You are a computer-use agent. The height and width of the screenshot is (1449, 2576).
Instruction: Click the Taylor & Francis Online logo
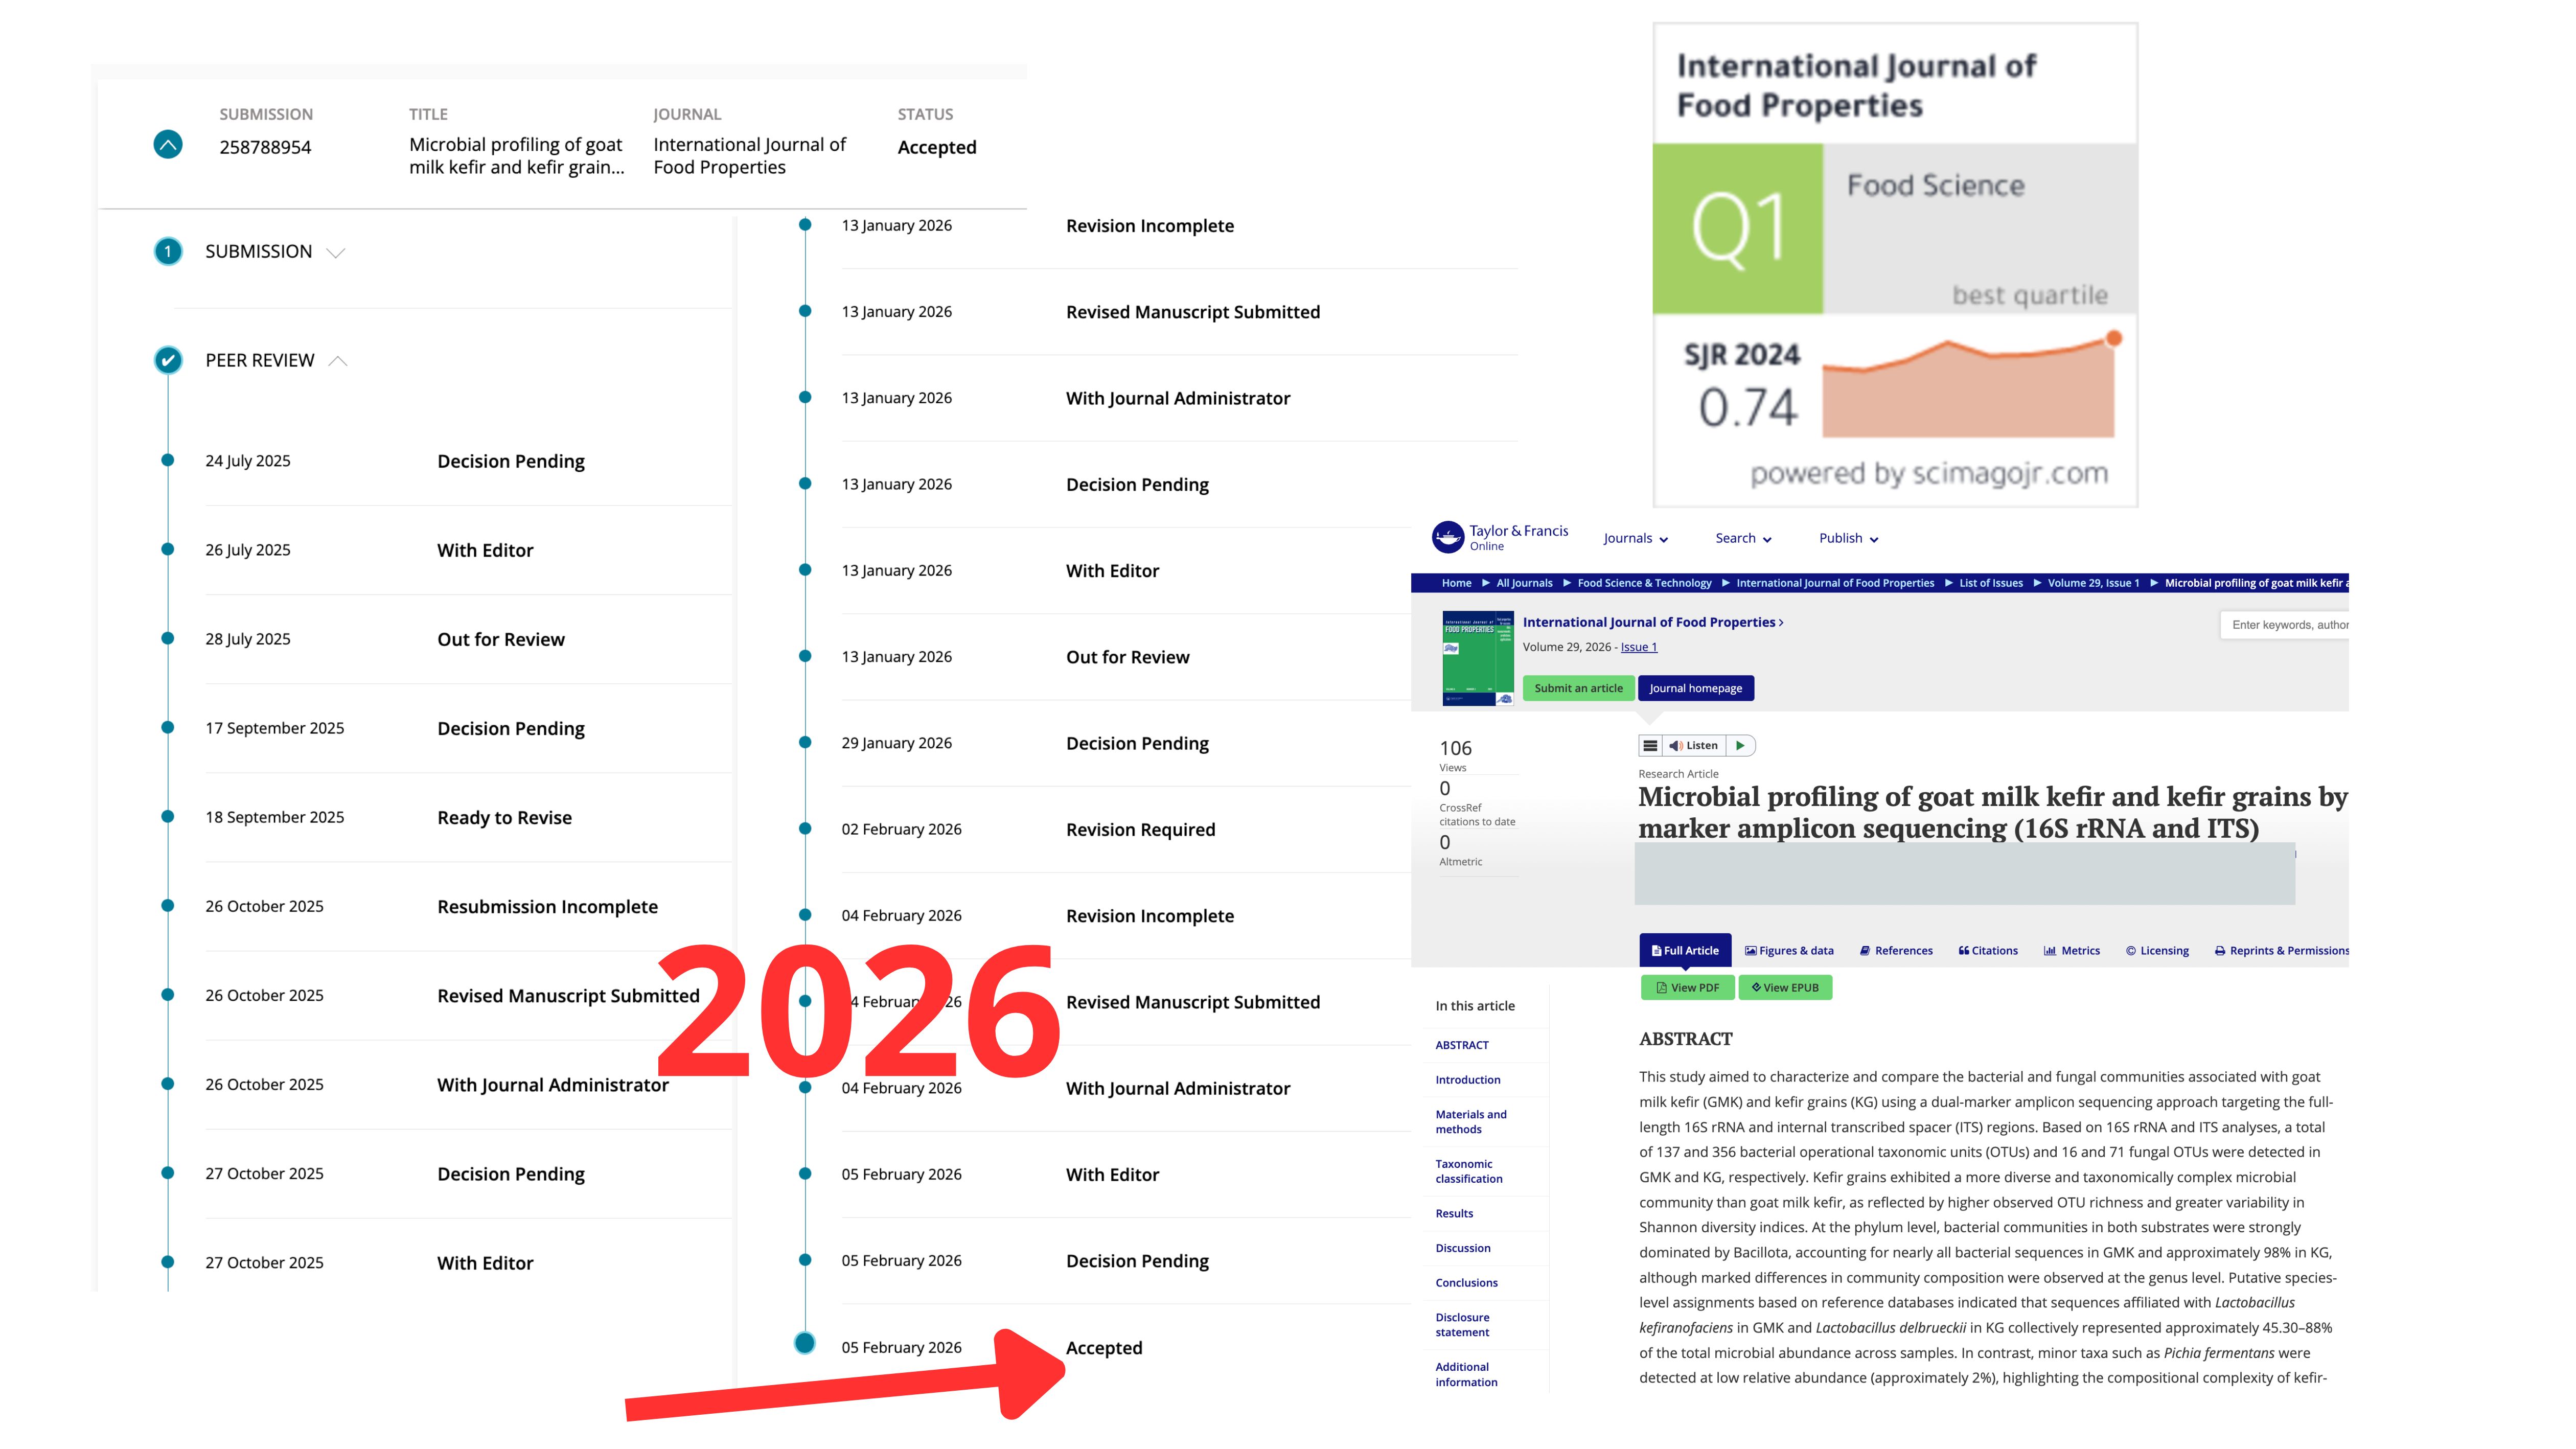(x=1499, y=537)
